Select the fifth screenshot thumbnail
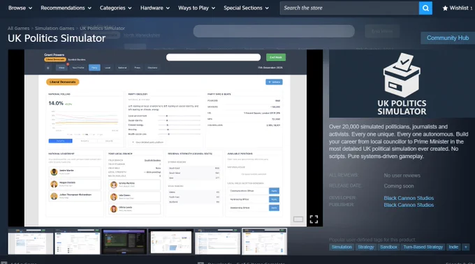 (x=217, y=242)
